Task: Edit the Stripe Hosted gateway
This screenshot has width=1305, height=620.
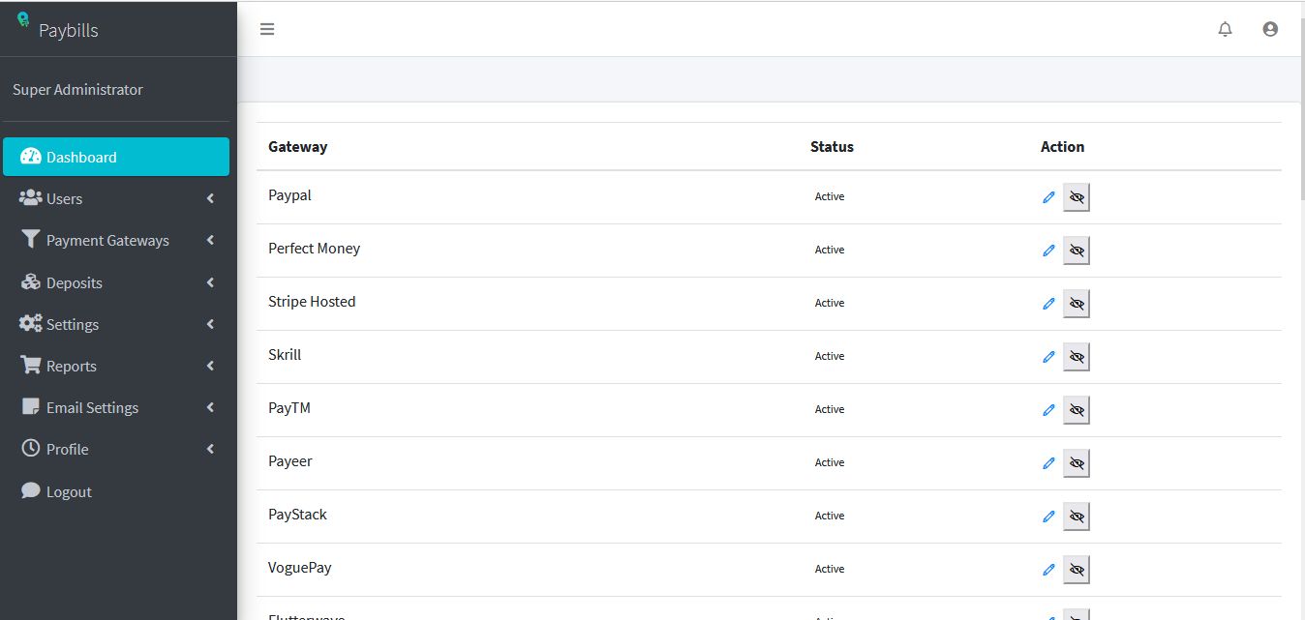Action: (x=1048, y=304)
